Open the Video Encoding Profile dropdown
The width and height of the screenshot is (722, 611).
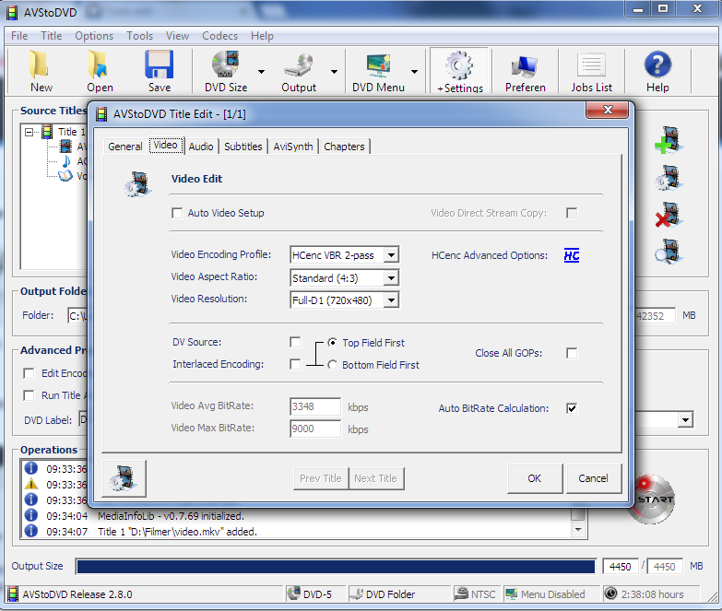point(391,255)
